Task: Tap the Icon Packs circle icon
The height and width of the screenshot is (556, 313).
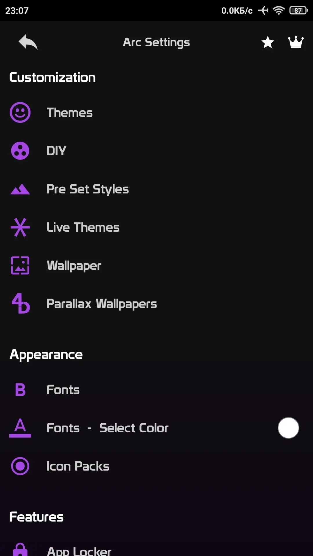Action: coord(20,466)
